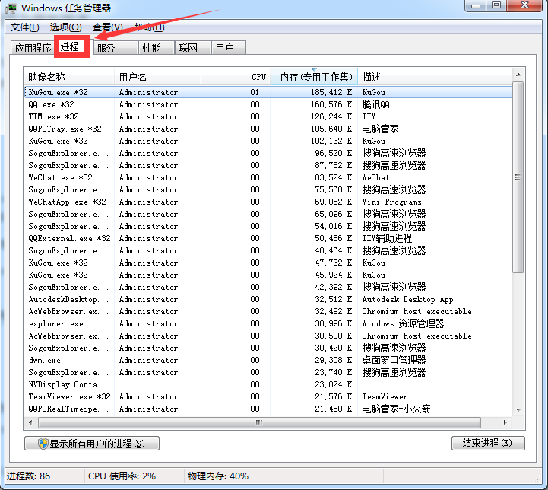
Task: Switch to the 用户 tab
Action: [x=229, y=48]
